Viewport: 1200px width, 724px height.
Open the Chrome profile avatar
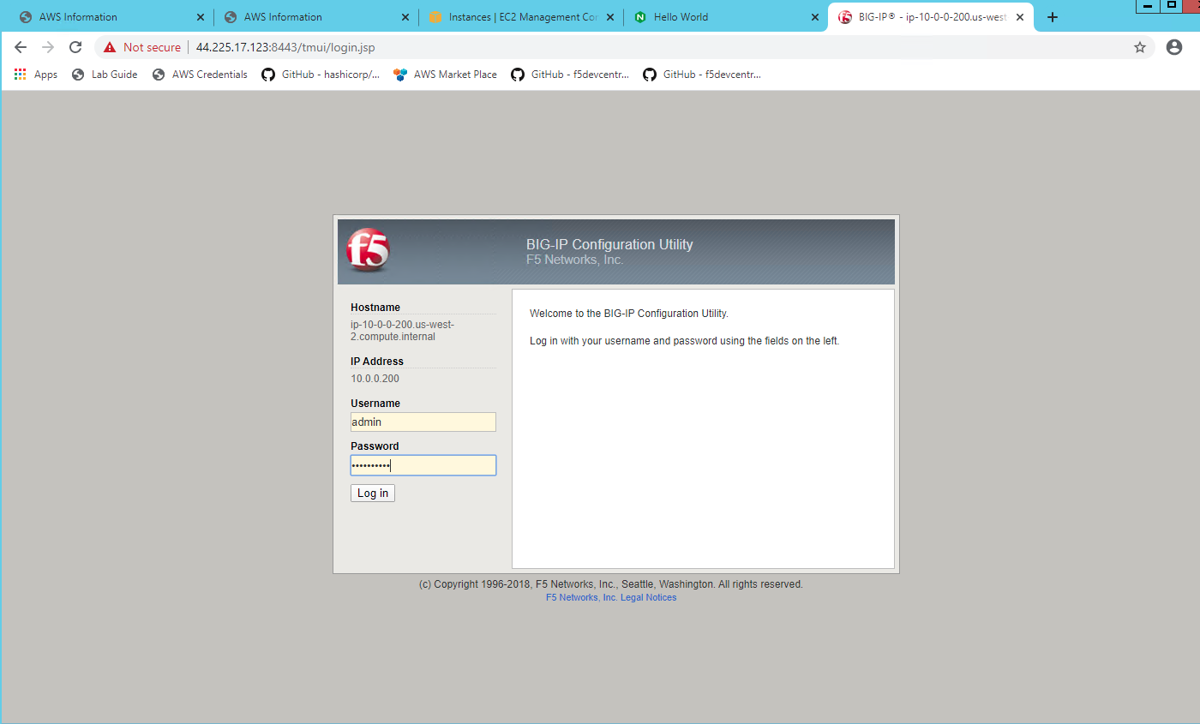[1173, 47]
